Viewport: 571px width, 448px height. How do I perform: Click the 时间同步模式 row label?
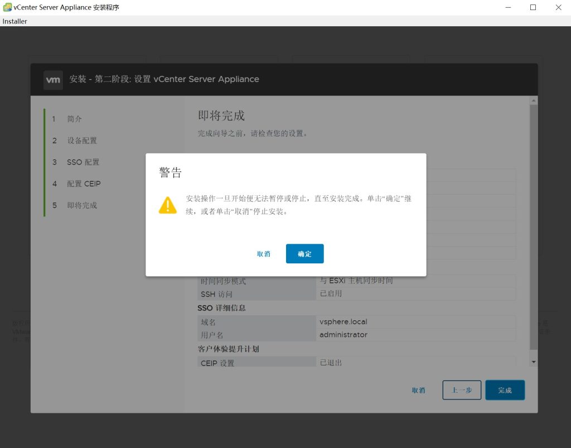pyautogui.click(x=223, y=281)
